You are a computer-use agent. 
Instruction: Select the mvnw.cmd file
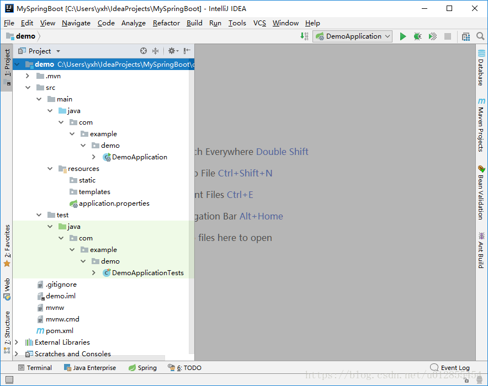tap(58, 319)
